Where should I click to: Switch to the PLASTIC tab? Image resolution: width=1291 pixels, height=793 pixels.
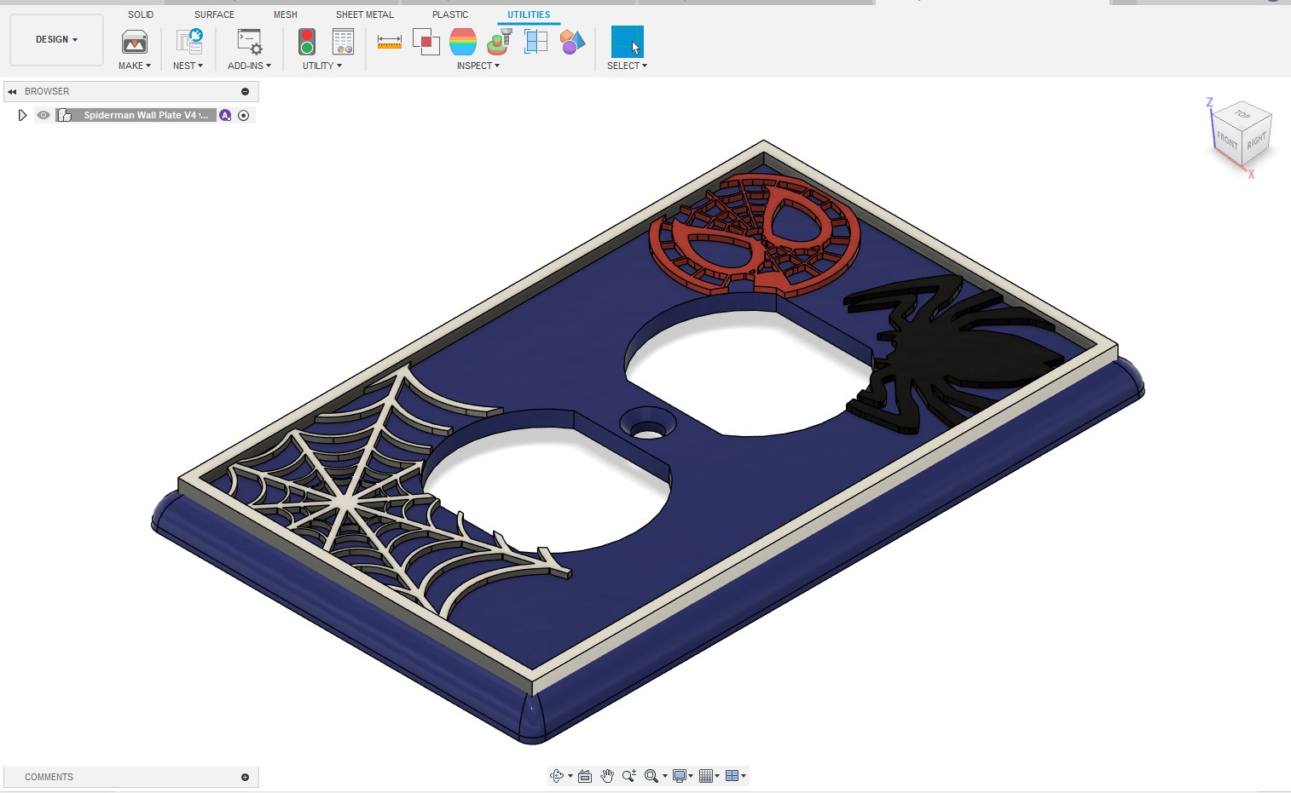click(450, 14)
